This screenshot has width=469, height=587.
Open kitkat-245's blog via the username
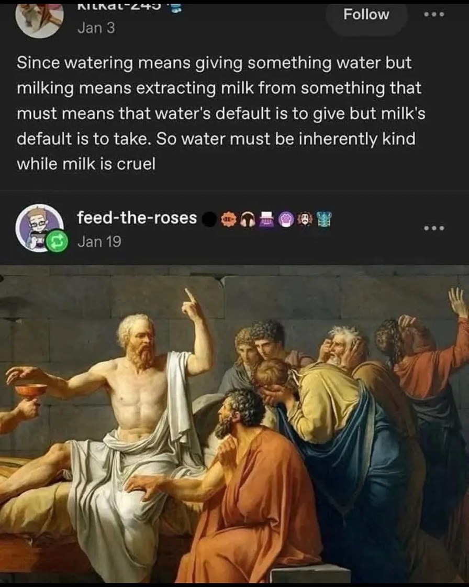(120, 6)
